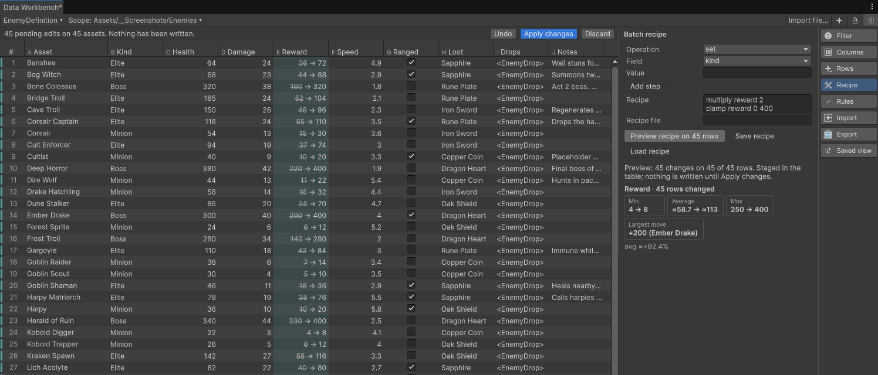Click the Recipe steps text area

click(757, 104)
